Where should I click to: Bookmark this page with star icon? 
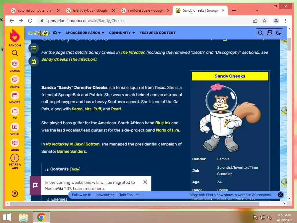coord(265,21)
